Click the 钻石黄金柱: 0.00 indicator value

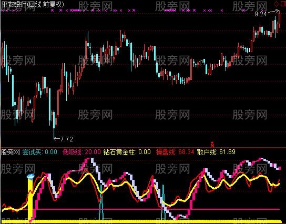pos(127,152)
